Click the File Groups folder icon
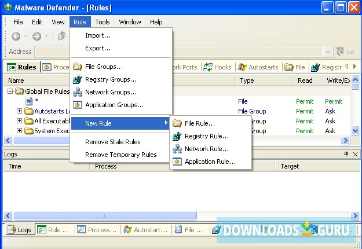This screenshot has width=362, height=249. click(x=78, y=67)
